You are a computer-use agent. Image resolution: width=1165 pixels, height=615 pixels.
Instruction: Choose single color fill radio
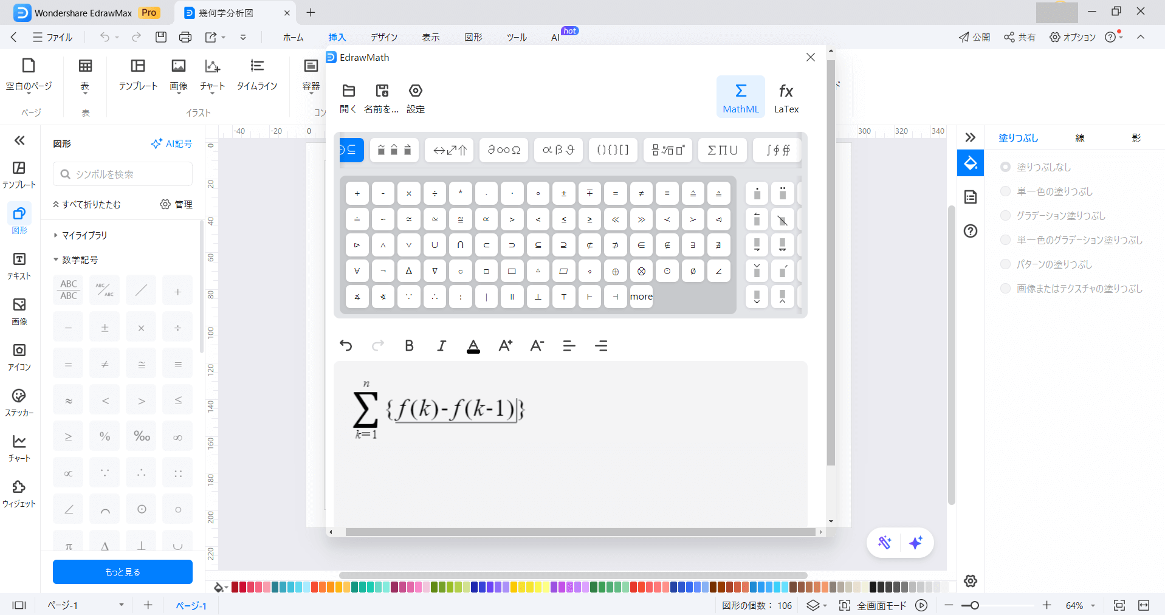pyautogui.click(x=1005, y=191)
